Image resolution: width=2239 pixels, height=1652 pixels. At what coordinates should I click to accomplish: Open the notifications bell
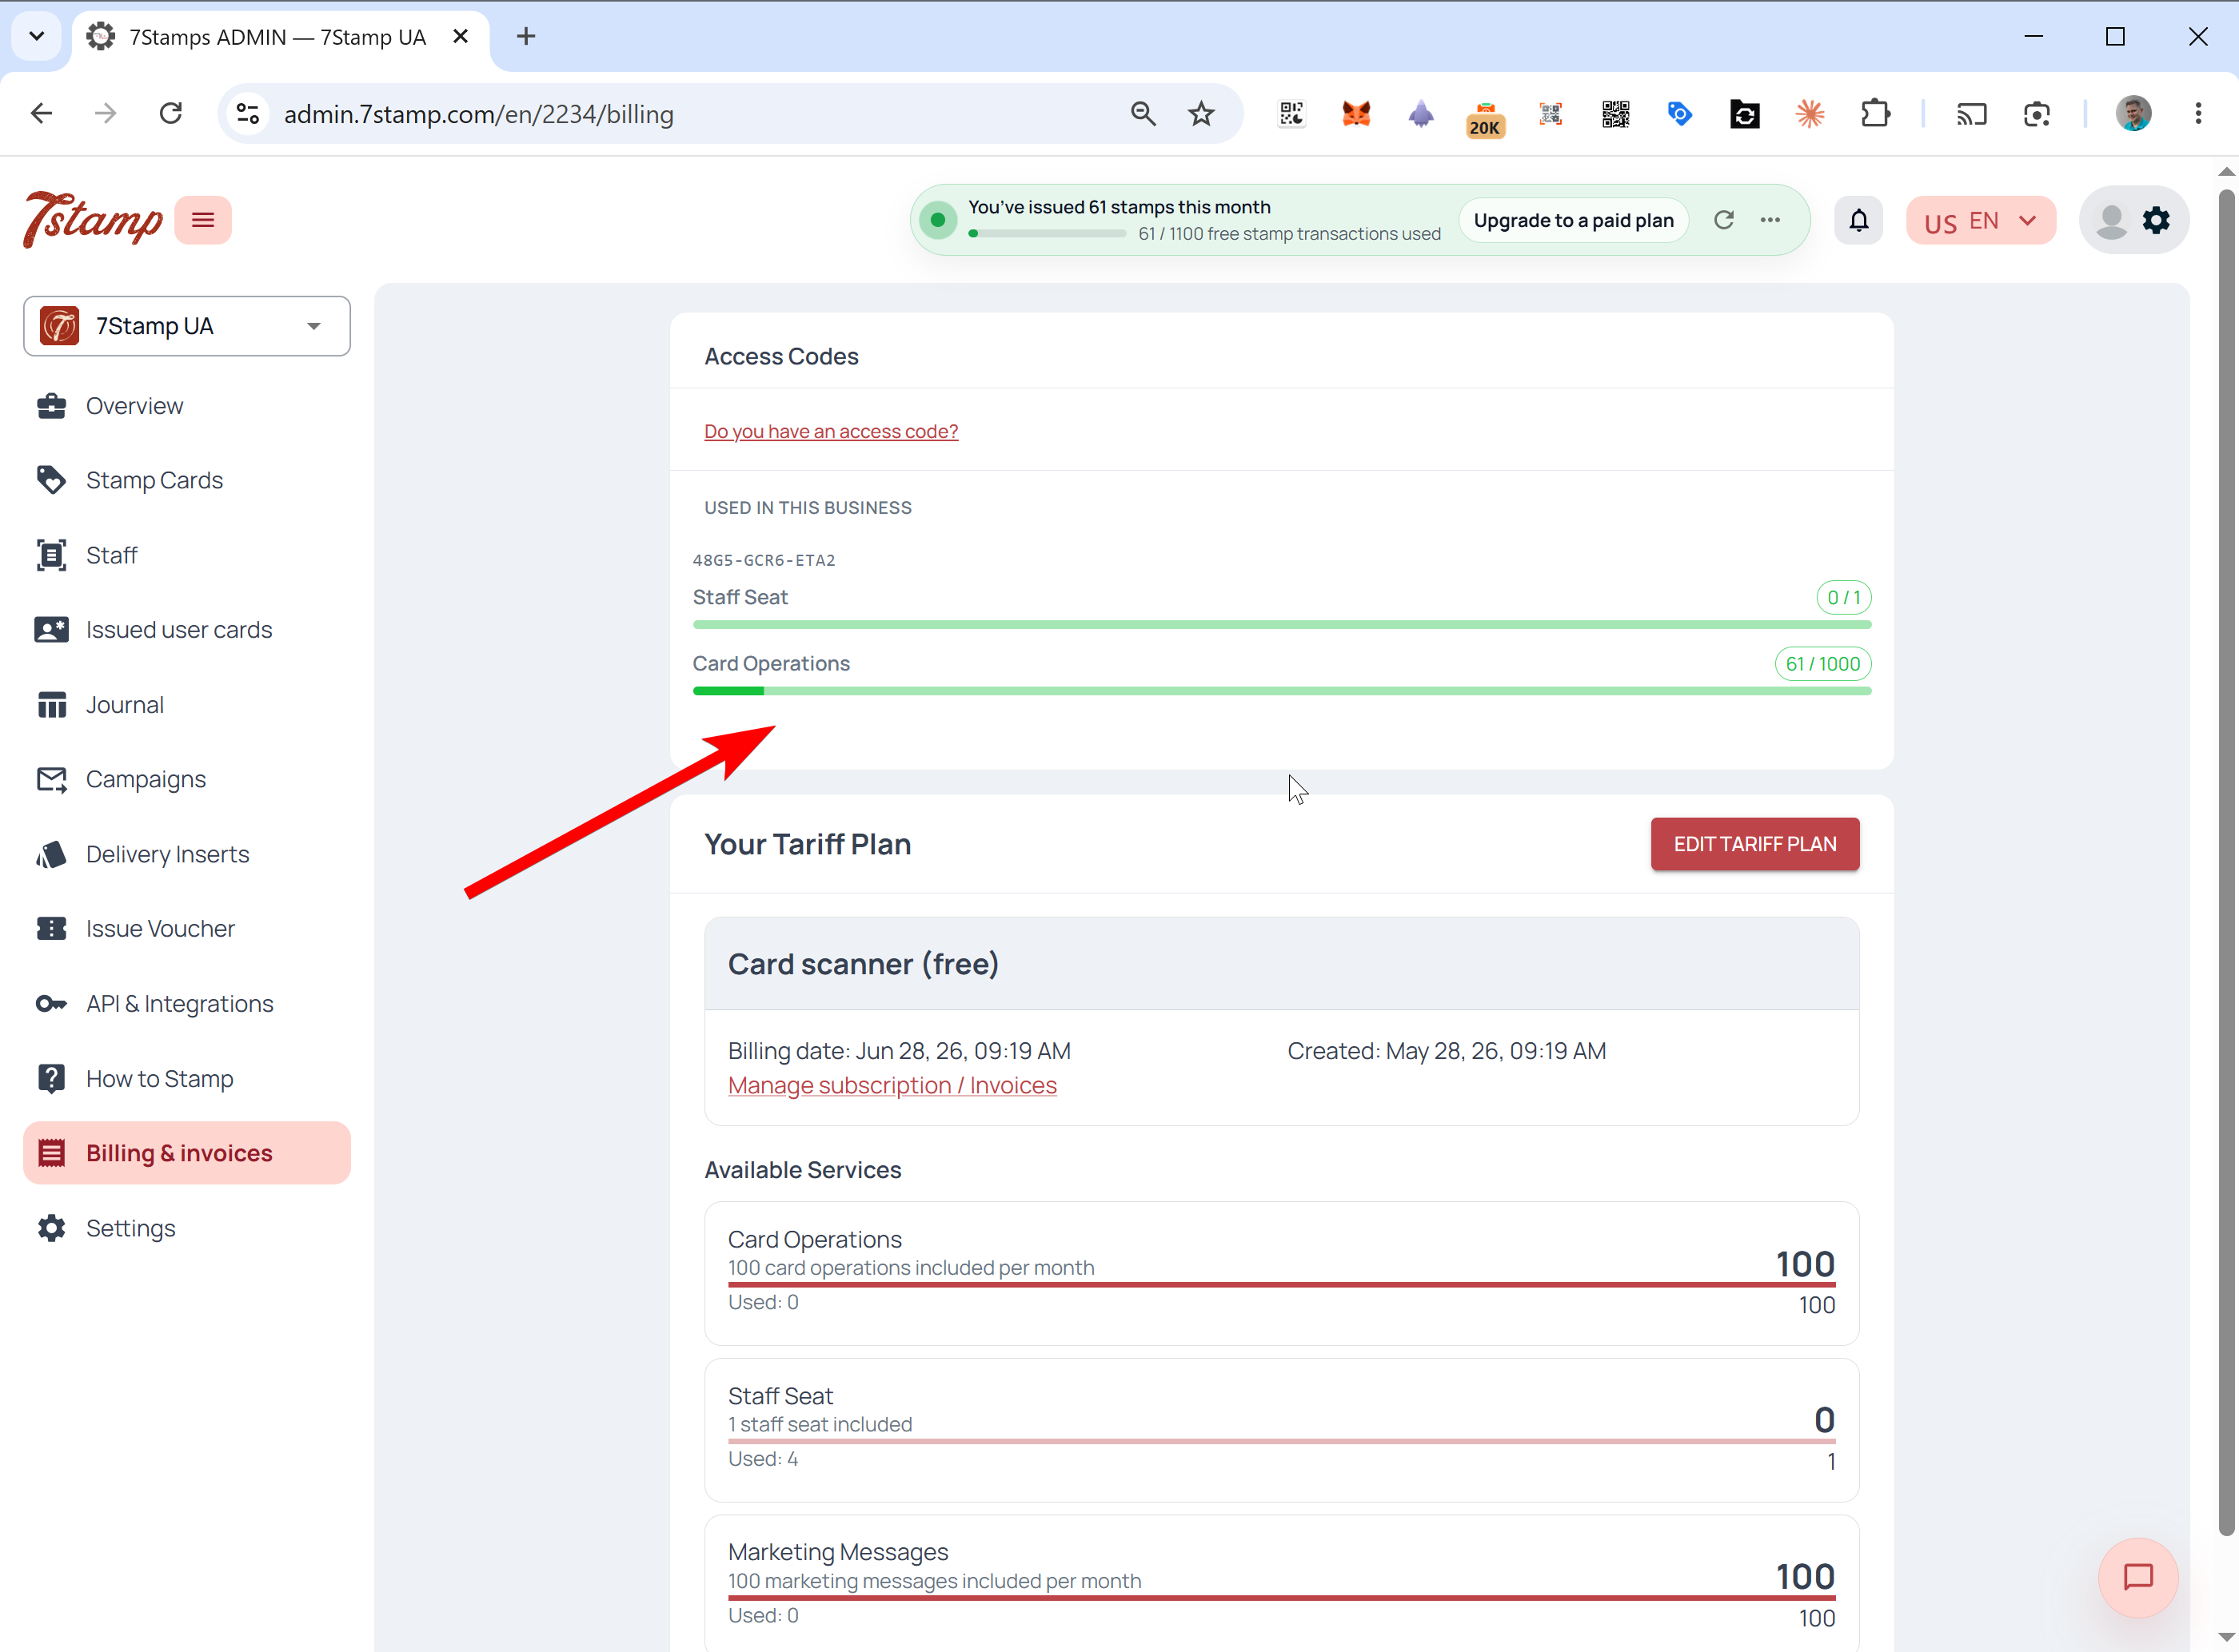(x=1858, y=220)
